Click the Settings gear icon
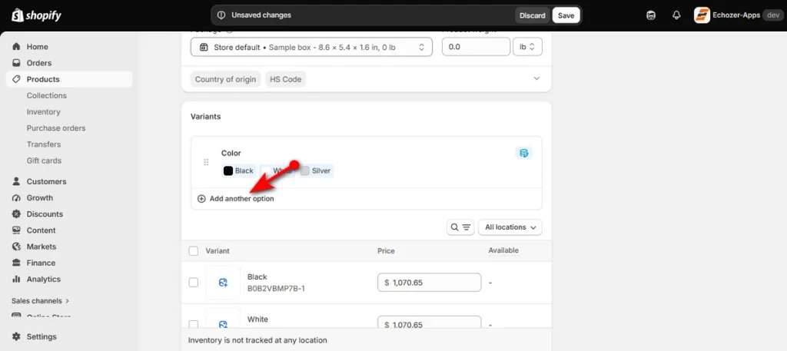This screenshot has height=351, width=787. [17, 336]
